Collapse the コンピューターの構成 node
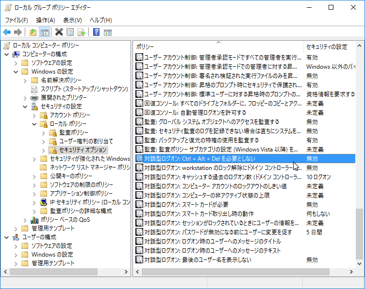Image resolution: width=365 pixels, height=289 pixels. tap(7, 55)
